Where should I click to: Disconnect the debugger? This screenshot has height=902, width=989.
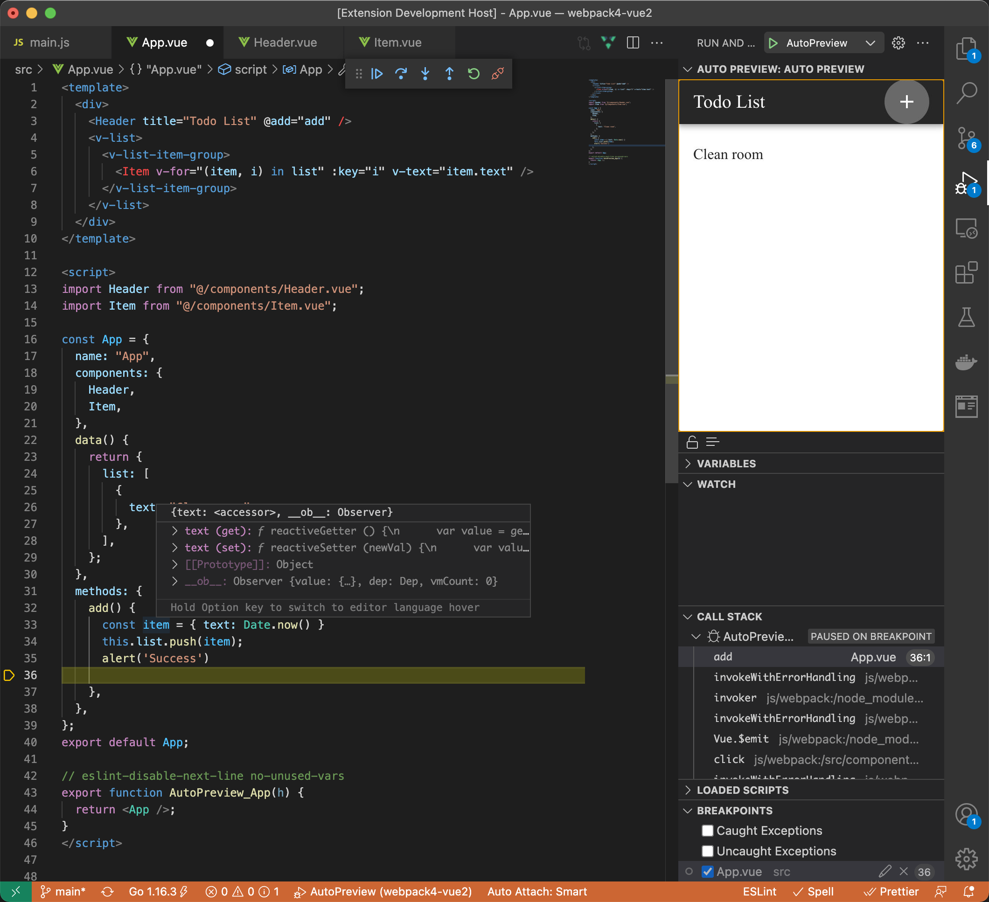coord(498,74)
